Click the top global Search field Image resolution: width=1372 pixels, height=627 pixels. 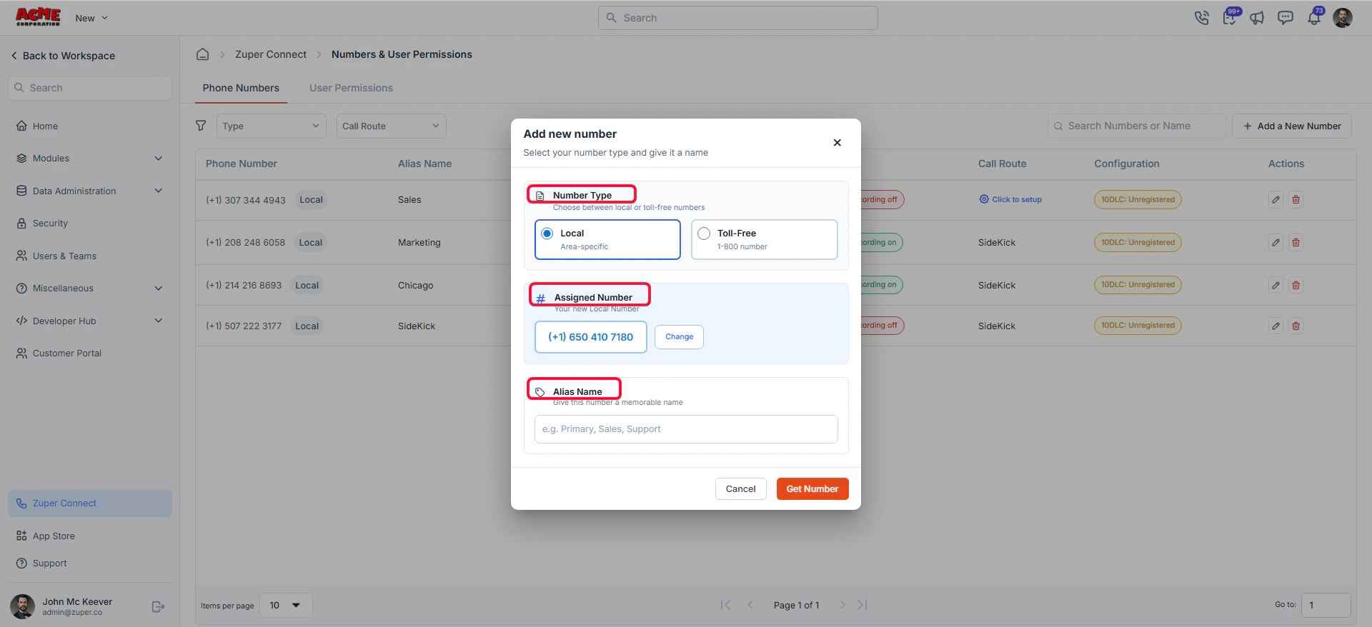[x=738, y=18]
